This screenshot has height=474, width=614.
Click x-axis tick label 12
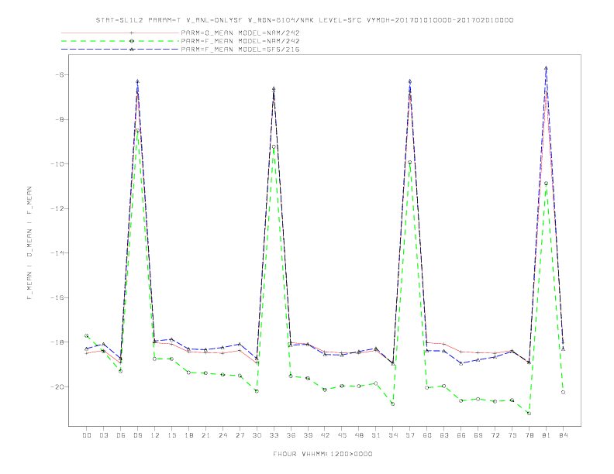[155, 435]
